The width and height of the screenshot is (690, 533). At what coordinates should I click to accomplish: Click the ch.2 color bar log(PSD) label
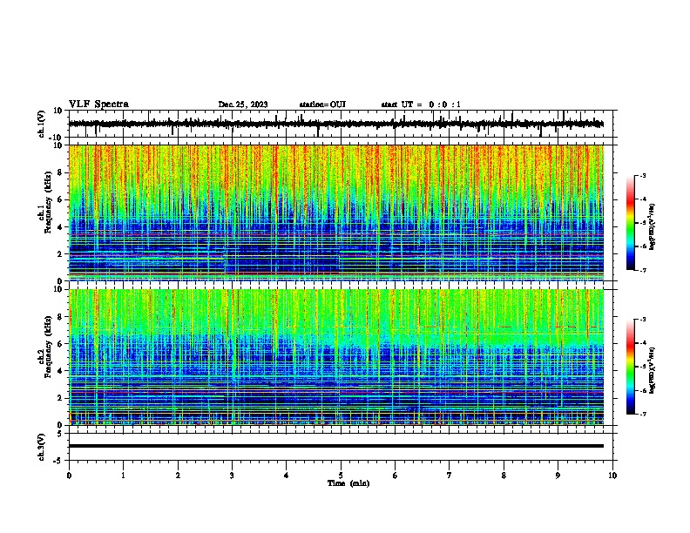pyautogui.click(x=652, y=370)
